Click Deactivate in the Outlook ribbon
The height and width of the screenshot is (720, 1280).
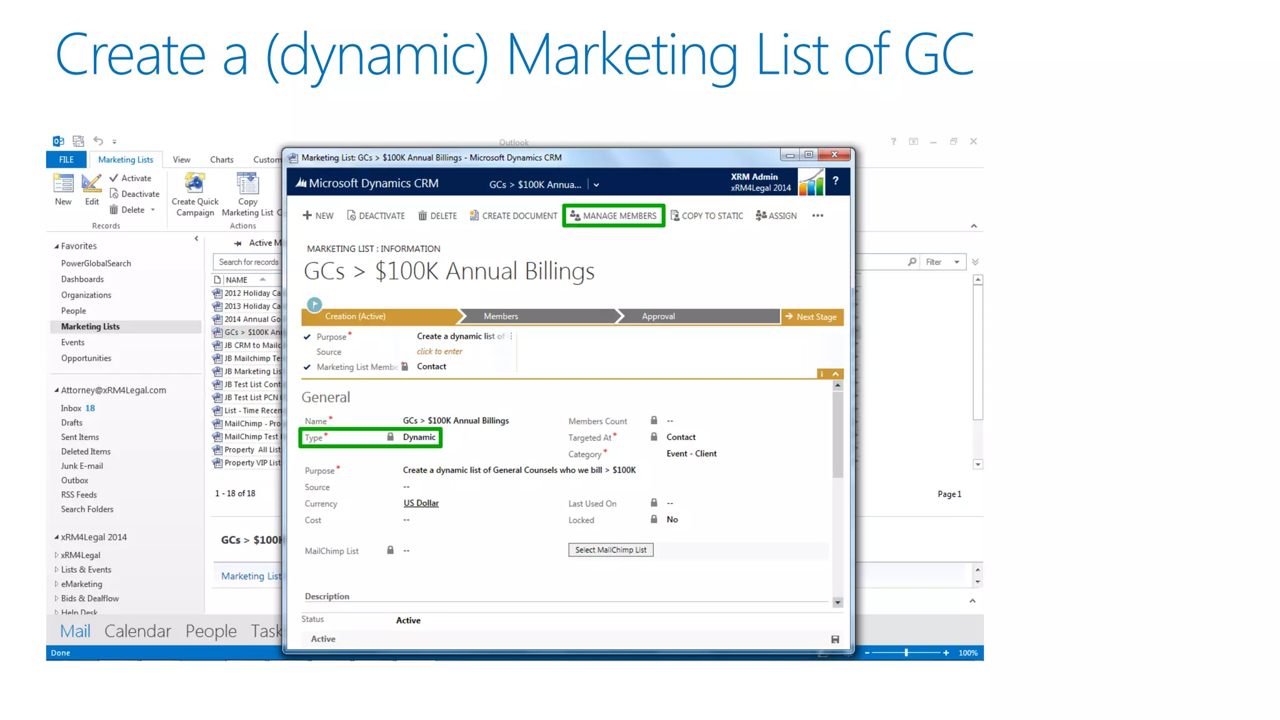pyautogui.click(x=134, y=194)
